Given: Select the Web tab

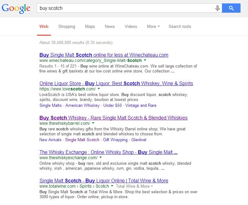Looking at the screenshot, I should pyautogui.click(x=44, y=27).
